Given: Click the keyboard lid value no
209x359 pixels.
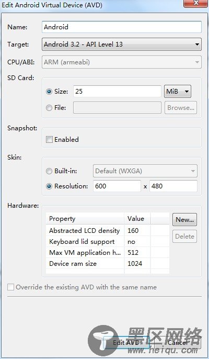Looking at the screenshot, I should click(131, 242).
